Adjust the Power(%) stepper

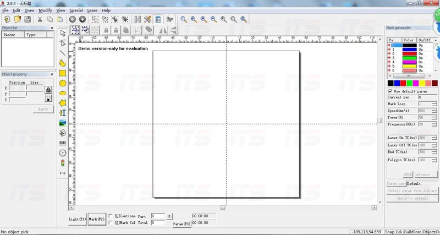[434, 117]
